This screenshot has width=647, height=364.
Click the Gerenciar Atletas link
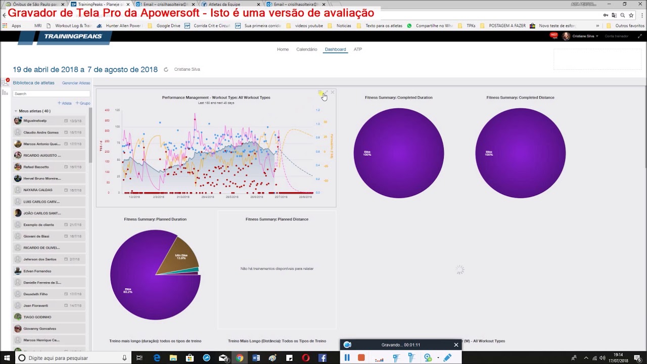coord(76,83)
